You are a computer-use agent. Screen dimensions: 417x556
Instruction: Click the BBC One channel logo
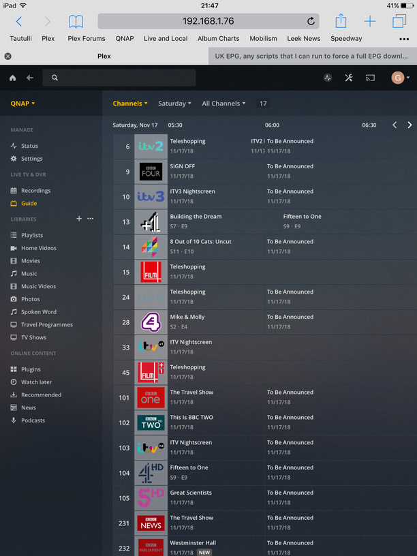tap(151, 397)
